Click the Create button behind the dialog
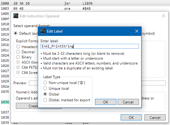Viewport: 170px width, 125px height. click(27, 106)
